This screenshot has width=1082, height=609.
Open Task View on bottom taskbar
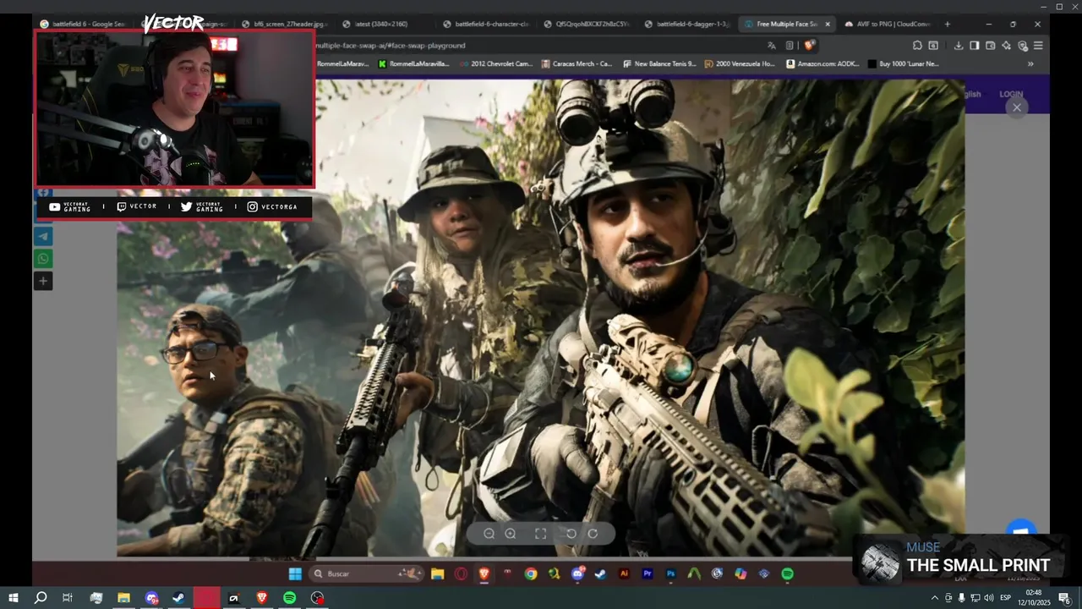click(x=68, y=598)
